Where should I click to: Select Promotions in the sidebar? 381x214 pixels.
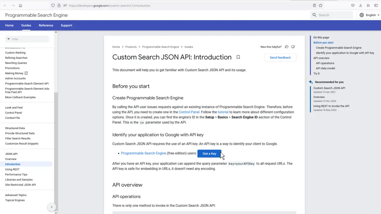click(12, 68)
